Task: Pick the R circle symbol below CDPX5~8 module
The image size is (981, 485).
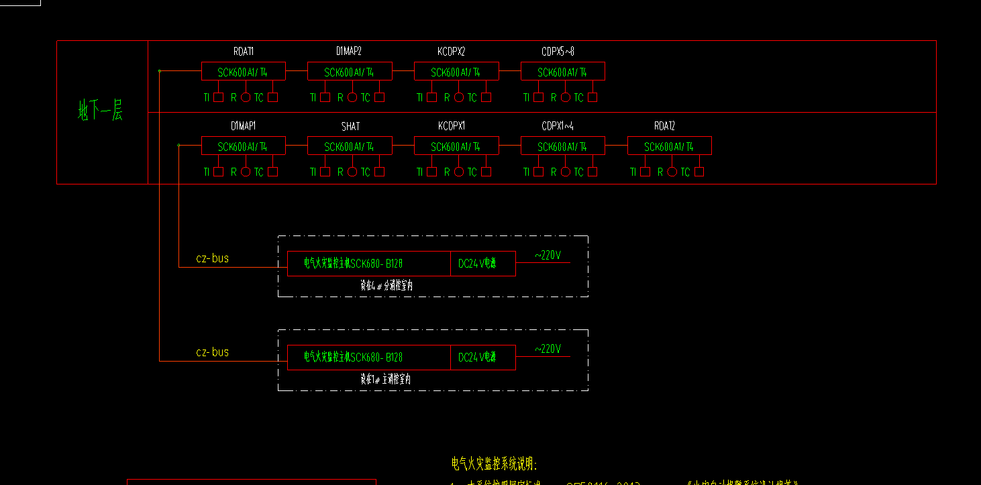Action: 566,97
